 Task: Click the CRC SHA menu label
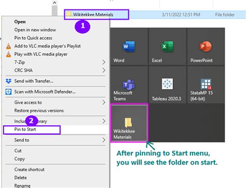[x=23, y=70]
